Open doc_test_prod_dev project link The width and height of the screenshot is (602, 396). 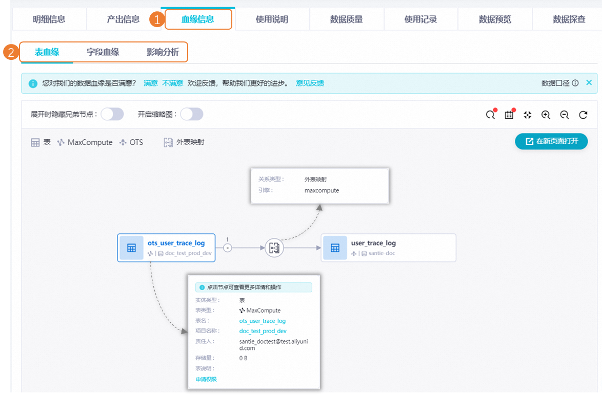click(x=263, y=331)
